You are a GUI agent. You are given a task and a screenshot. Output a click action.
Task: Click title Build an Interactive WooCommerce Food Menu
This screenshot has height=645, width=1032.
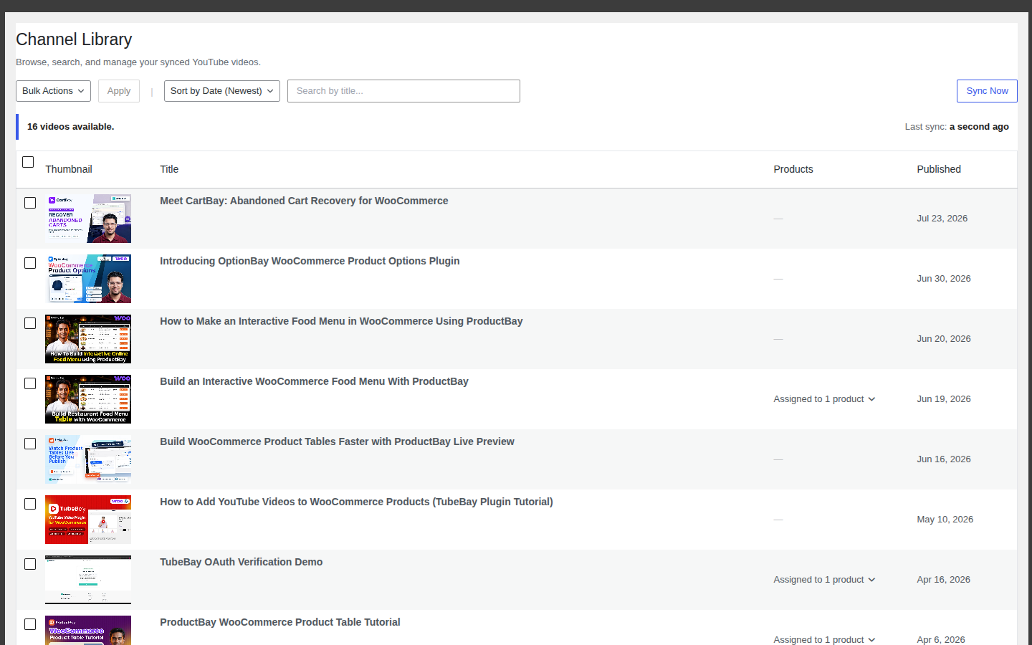point(314,381)
